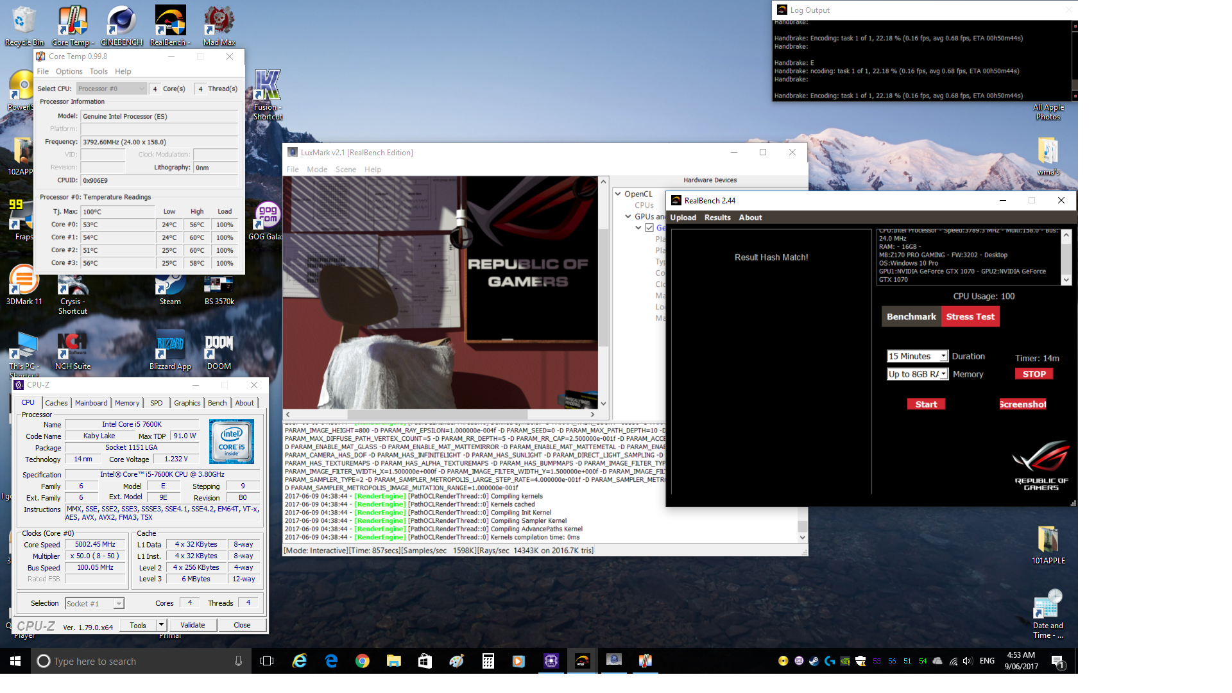This screenshot has height=693, width=1232.
Task: Open File Explorer from the taskbar
Action: click(394, 661)
